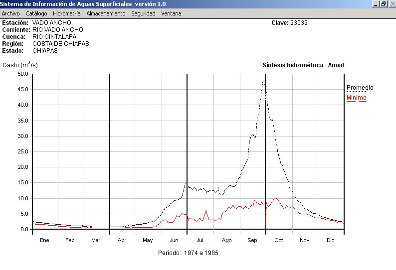Open the Ventana menu

[x=171, y=13]
